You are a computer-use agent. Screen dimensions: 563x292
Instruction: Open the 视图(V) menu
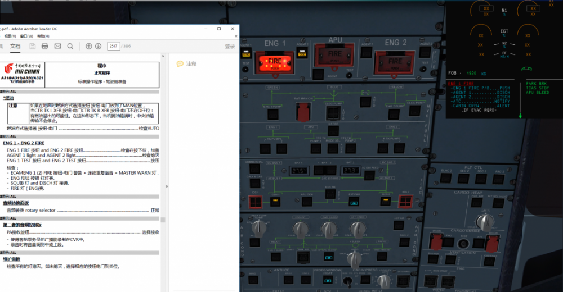[x=10, y=36]
